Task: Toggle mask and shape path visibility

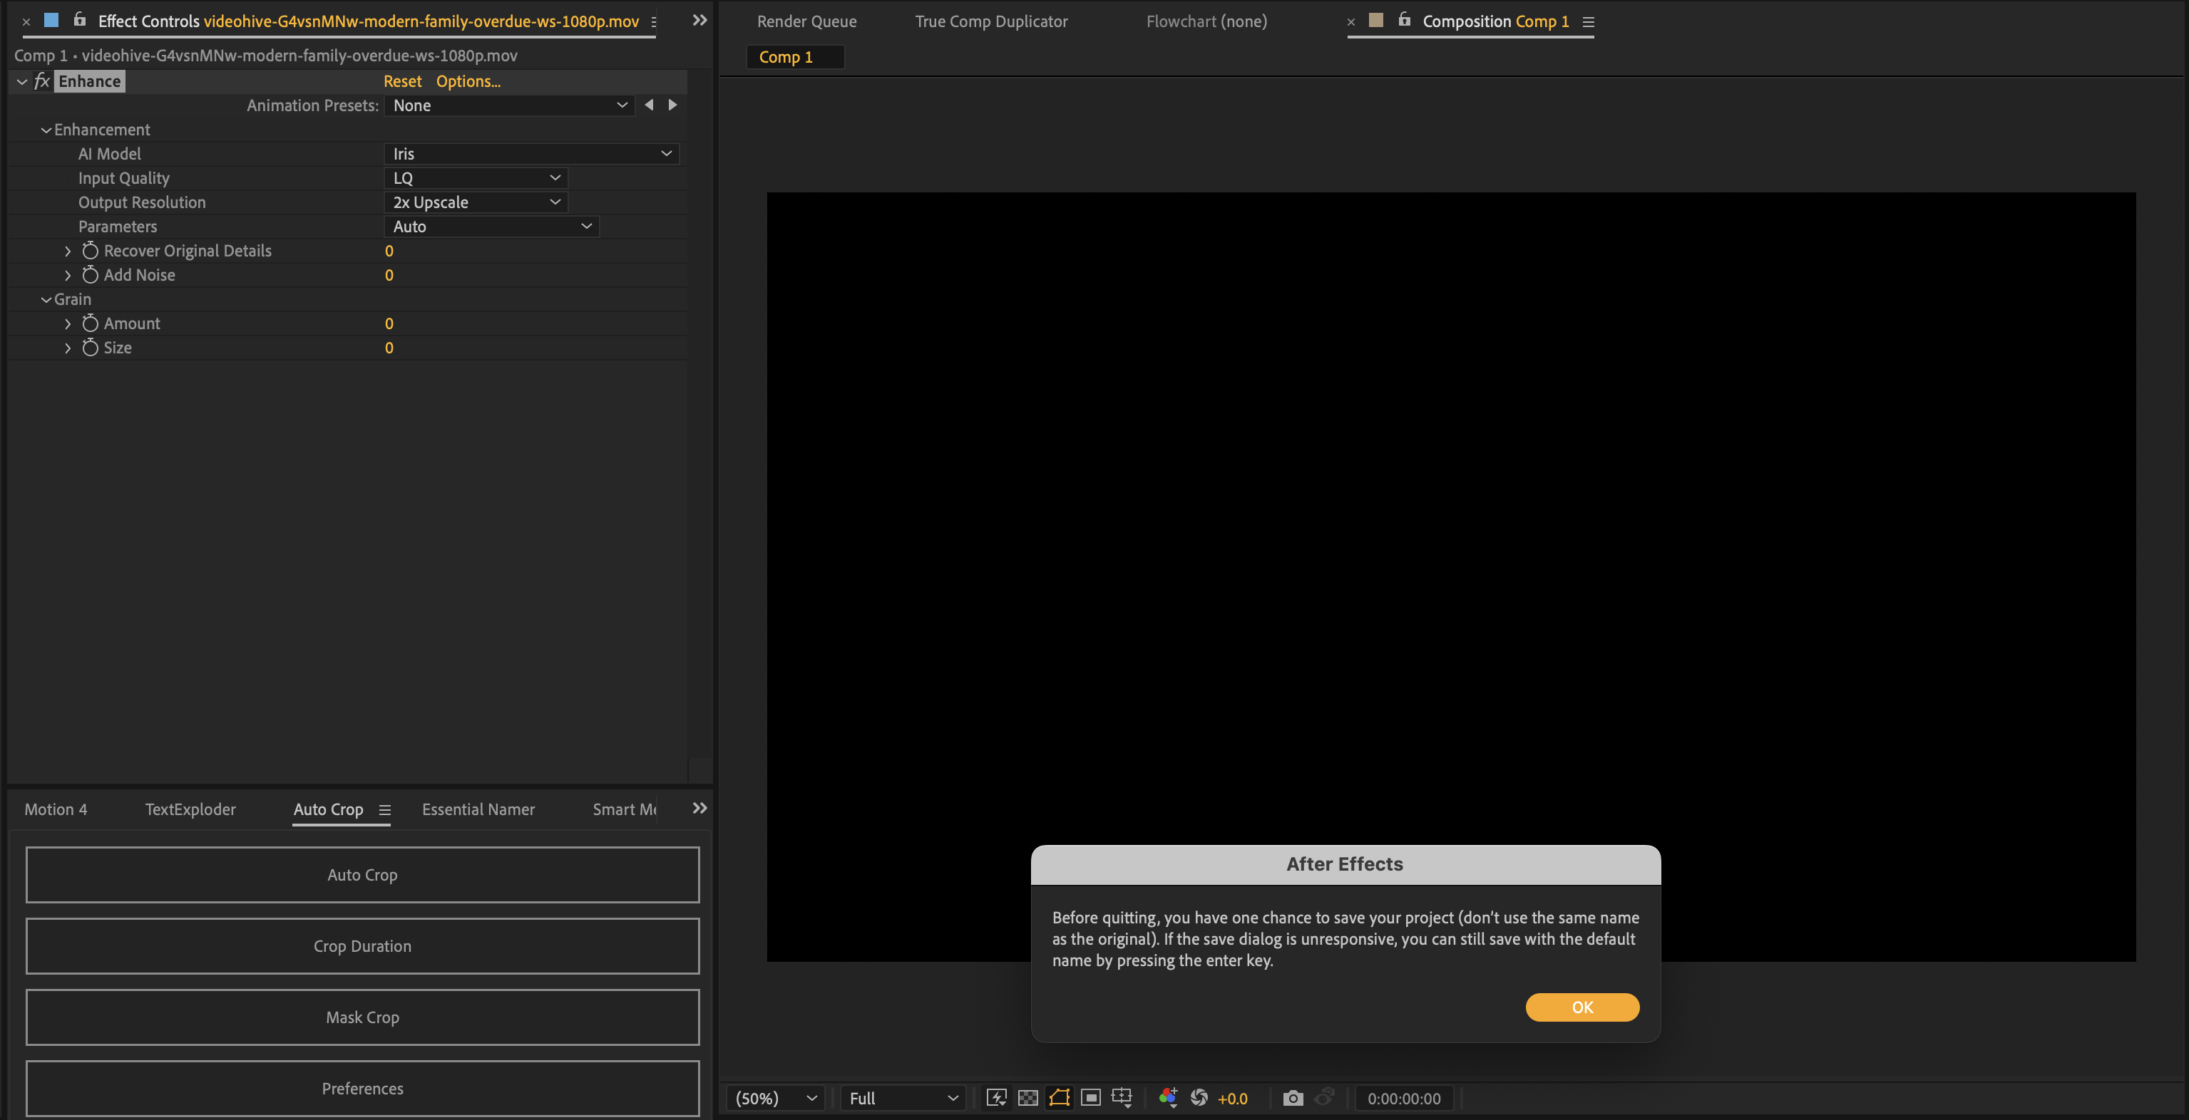Action: pyautogui.click(x=1059, y=1098)
